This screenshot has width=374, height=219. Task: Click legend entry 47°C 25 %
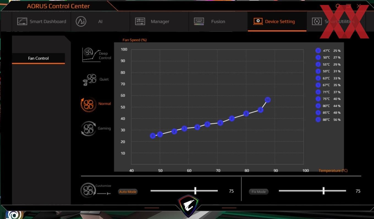tap(328, 51)
